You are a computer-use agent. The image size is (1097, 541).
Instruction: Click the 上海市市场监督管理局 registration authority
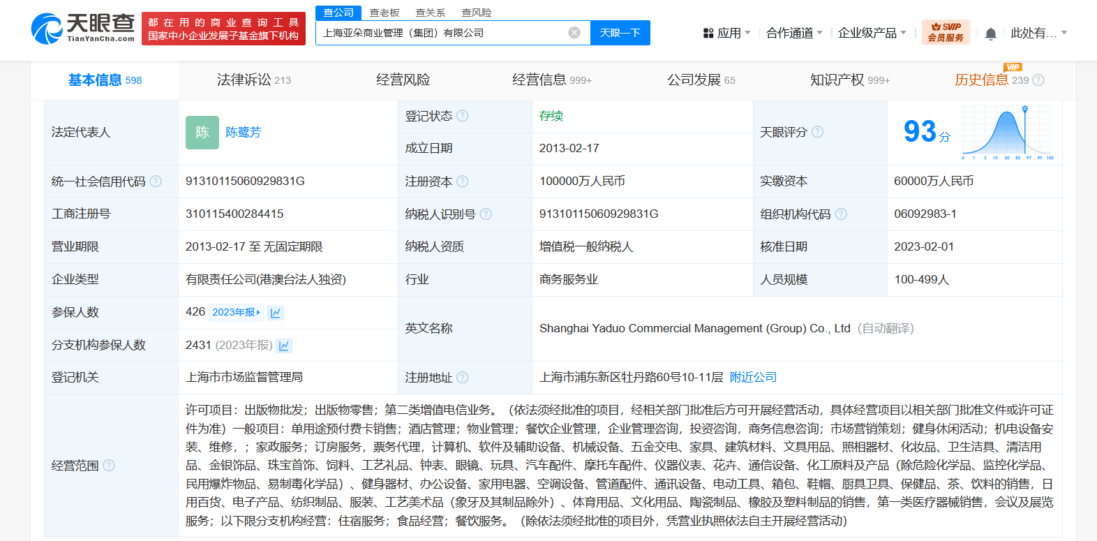point(244,378)
